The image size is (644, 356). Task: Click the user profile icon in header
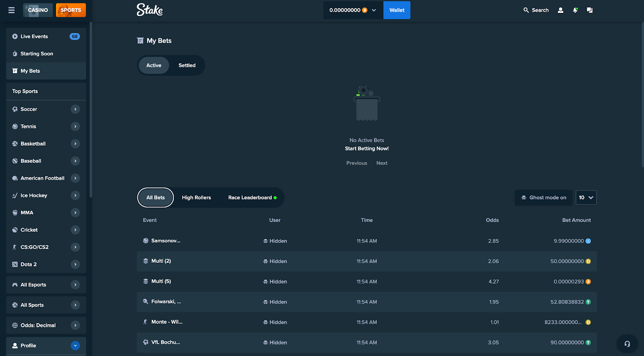[560, 10]
